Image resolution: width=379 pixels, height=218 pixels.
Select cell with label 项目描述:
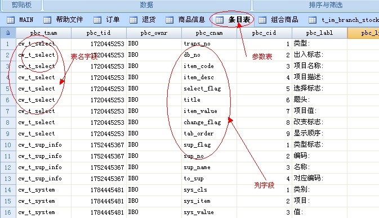pyautogui.click(x=319, y=77)
